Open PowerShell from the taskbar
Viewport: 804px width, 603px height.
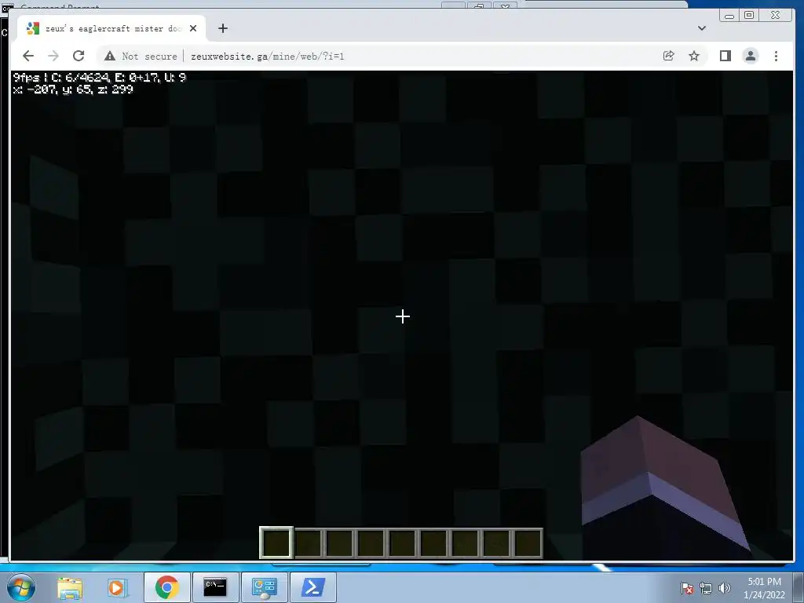[x=313, y=587]
